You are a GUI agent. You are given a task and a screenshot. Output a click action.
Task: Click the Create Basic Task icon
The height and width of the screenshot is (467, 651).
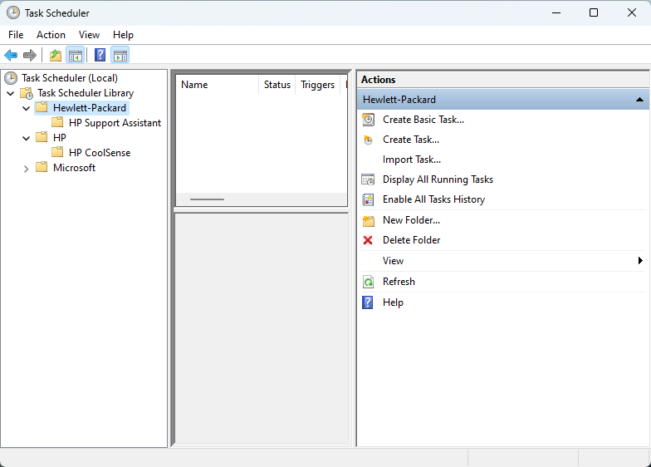(x=369, y=120)
